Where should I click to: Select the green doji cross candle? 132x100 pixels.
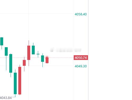coord(38,54)
